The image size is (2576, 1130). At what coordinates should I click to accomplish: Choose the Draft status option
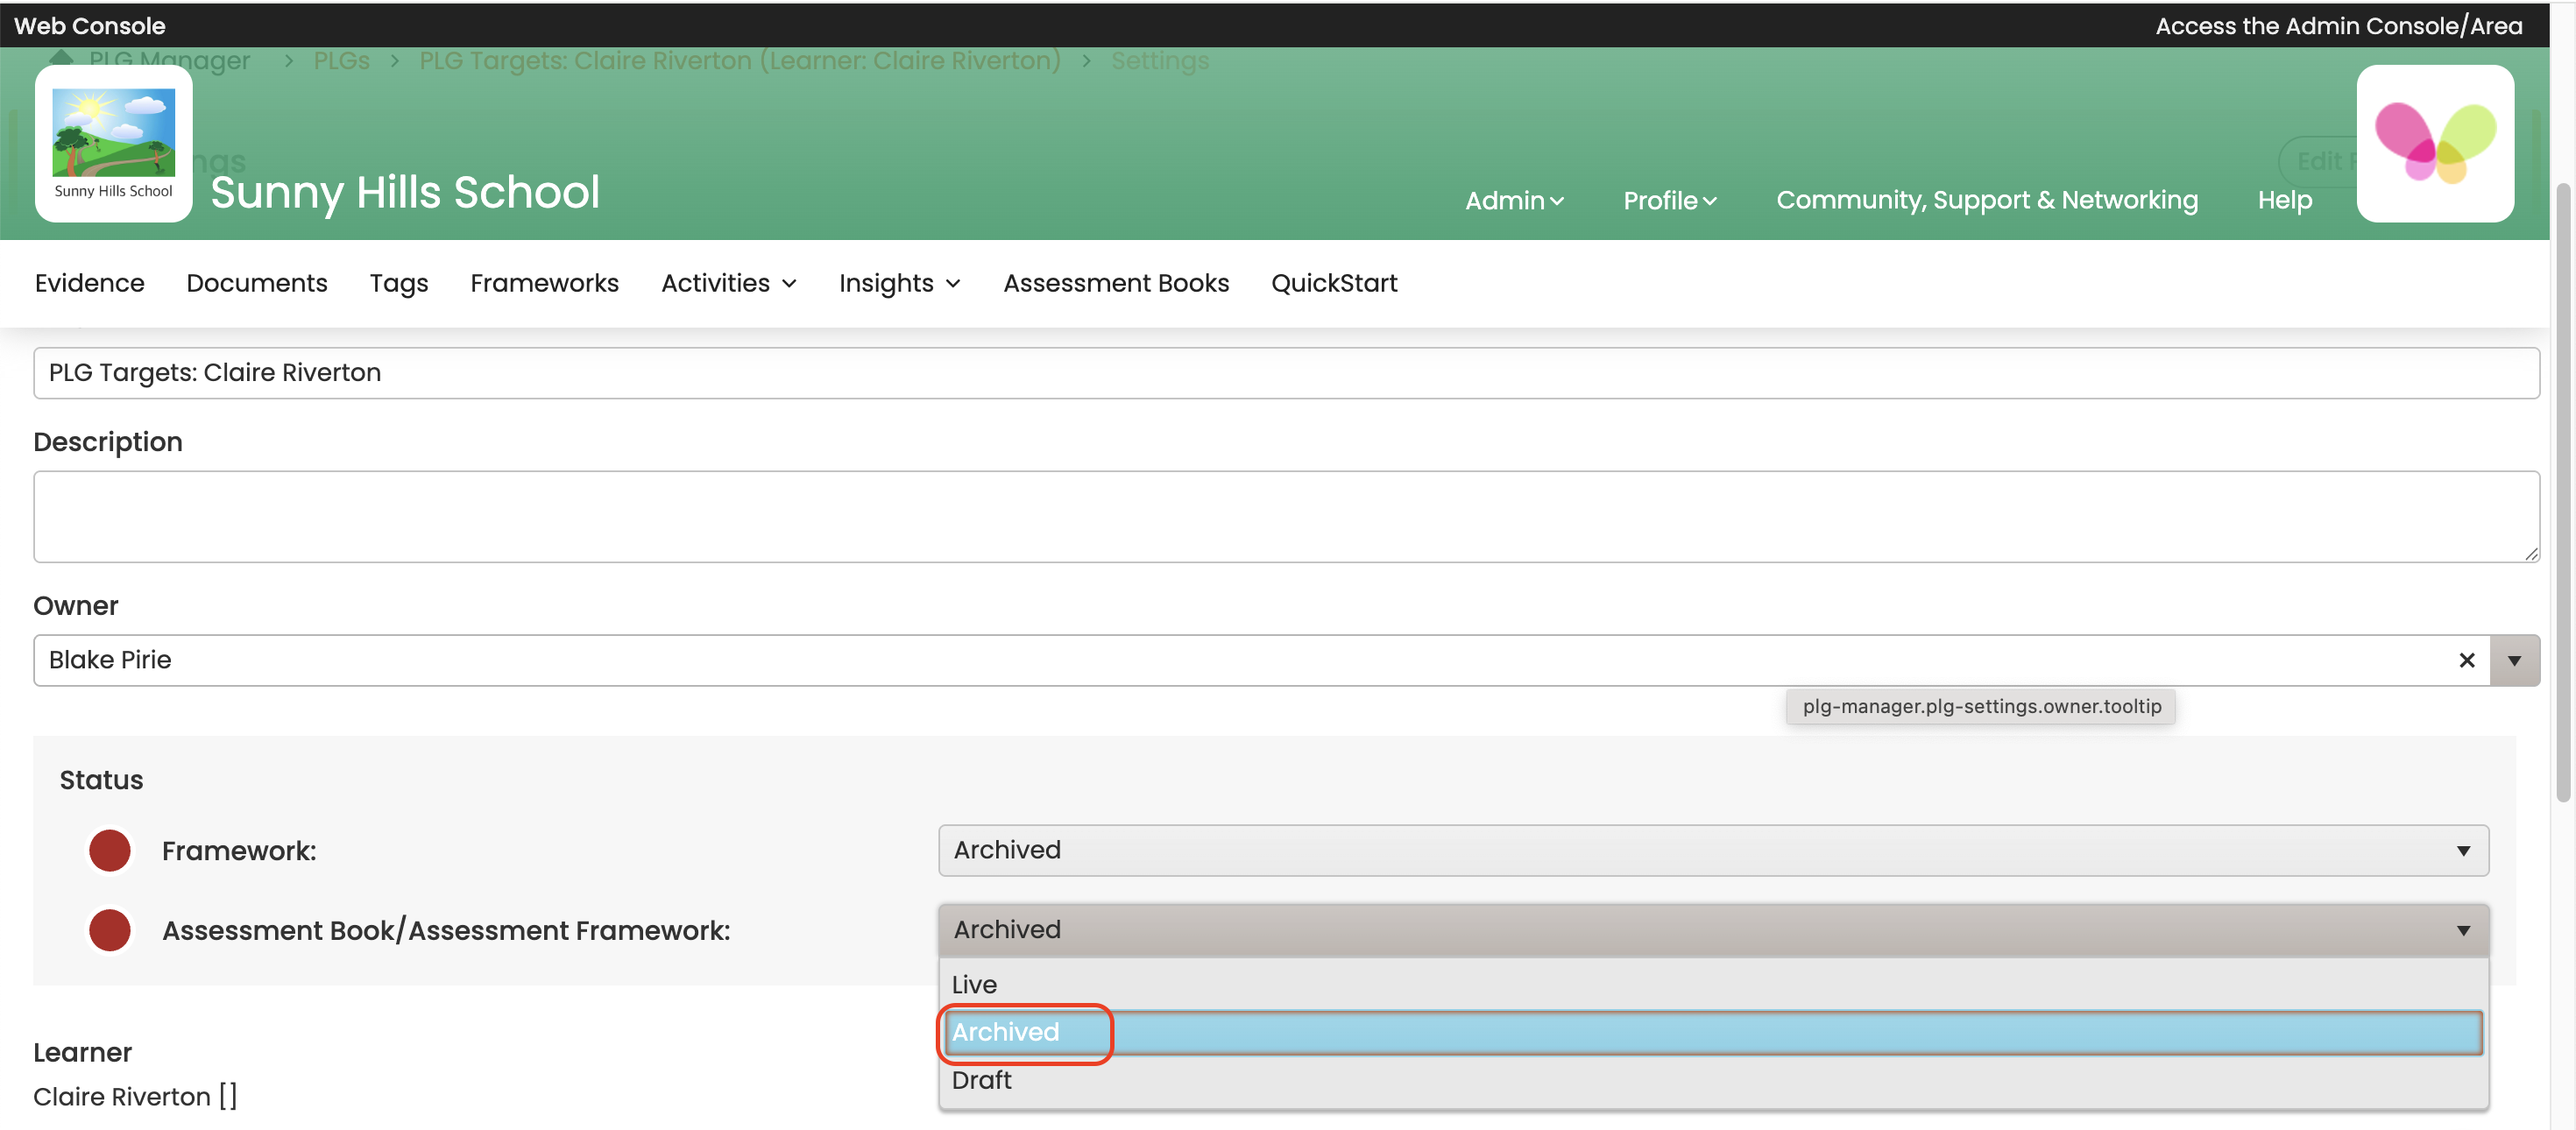[x=982, y=1080]
